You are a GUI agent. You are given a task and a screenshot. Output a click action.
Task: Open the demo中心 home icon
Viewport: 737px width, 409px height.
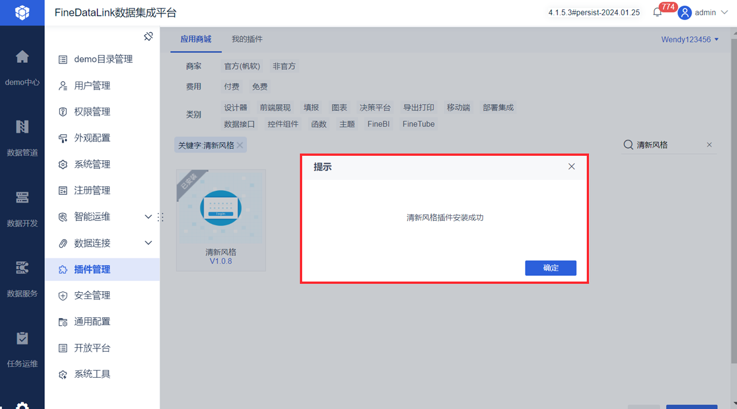pyautogui.click(x=22, y=57)
